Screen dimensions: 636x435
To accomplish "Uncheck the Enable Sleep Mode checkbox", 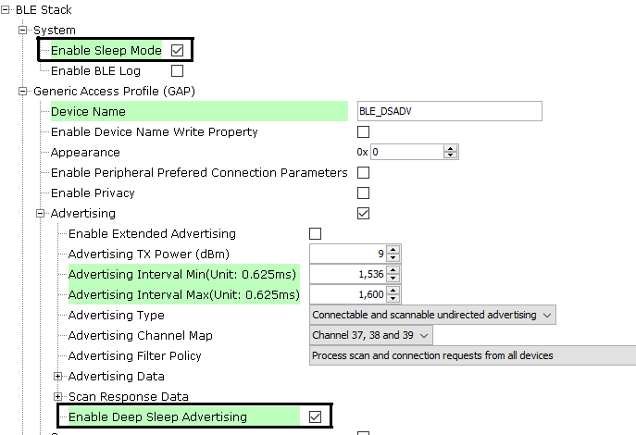I will coord(177,50).
